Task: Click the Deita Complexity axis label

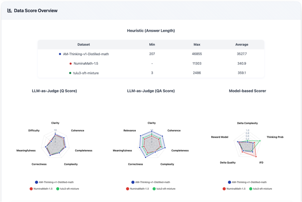Action: point(247,123)
